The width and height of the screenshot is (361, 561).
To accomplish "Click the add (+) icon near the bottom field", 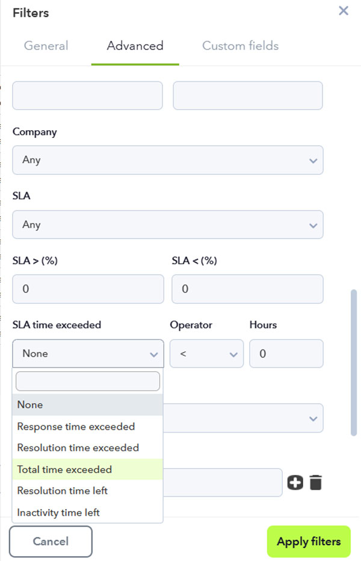I will coord(295,482).
